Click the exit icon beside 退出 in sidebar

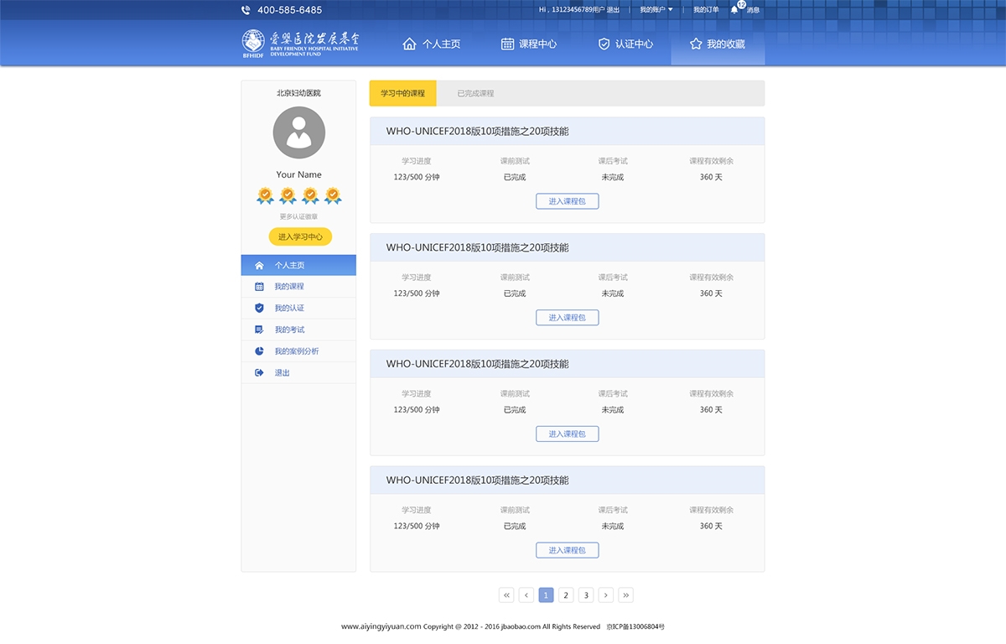(259, 372)
